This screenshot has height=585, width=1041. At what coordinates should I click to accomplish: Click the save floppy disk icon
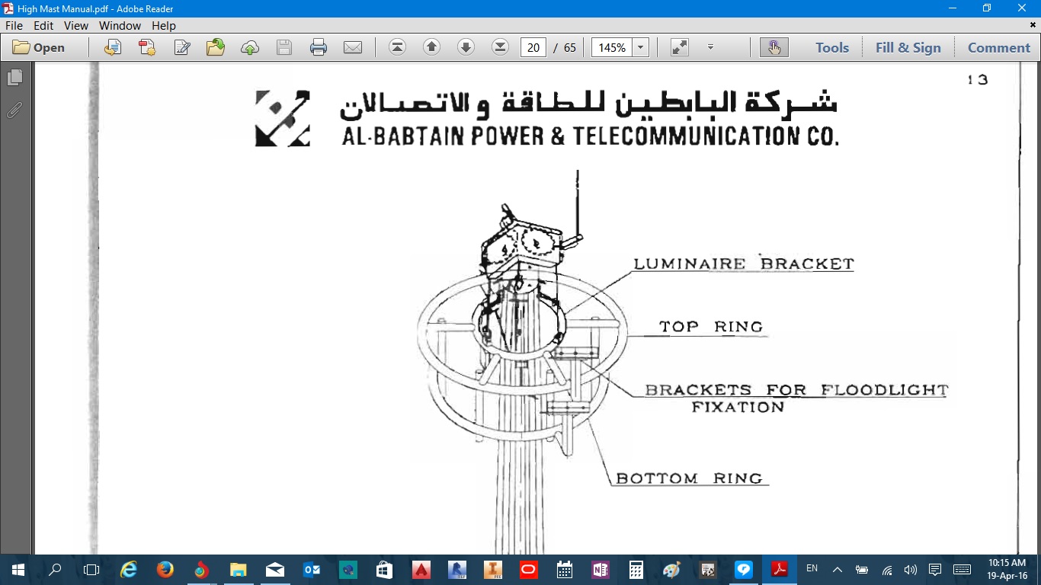tap(284, 47)
